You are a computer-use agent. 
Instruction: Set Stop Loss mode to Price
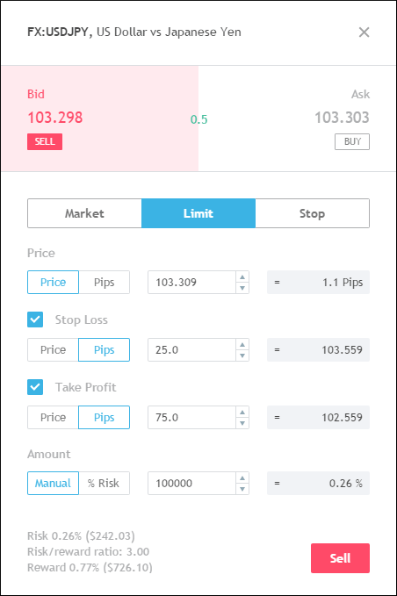(53, 349)
